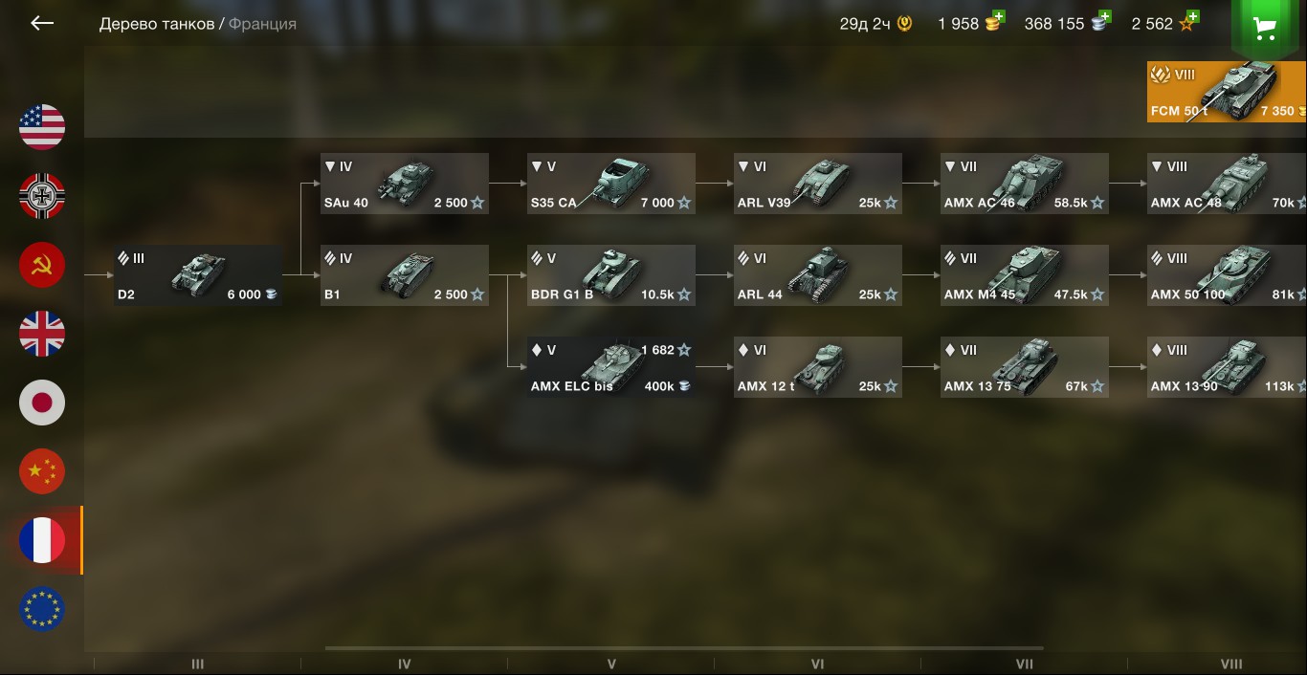Select the Germany flag nation

pyautogui.click(x=42, y=196)
